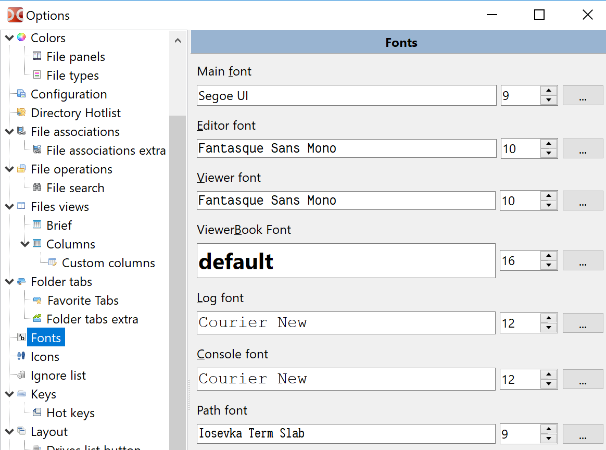606x450 pixels.
Task: Increase the Editor font size
Action: pos(549,143)
